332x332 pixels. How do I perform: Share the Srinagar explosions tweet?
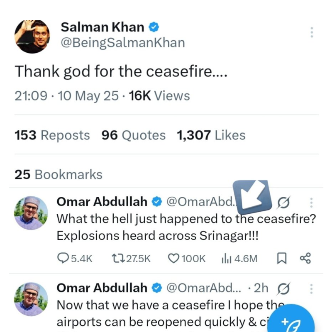pyautogui.click(x=305, y=259)
